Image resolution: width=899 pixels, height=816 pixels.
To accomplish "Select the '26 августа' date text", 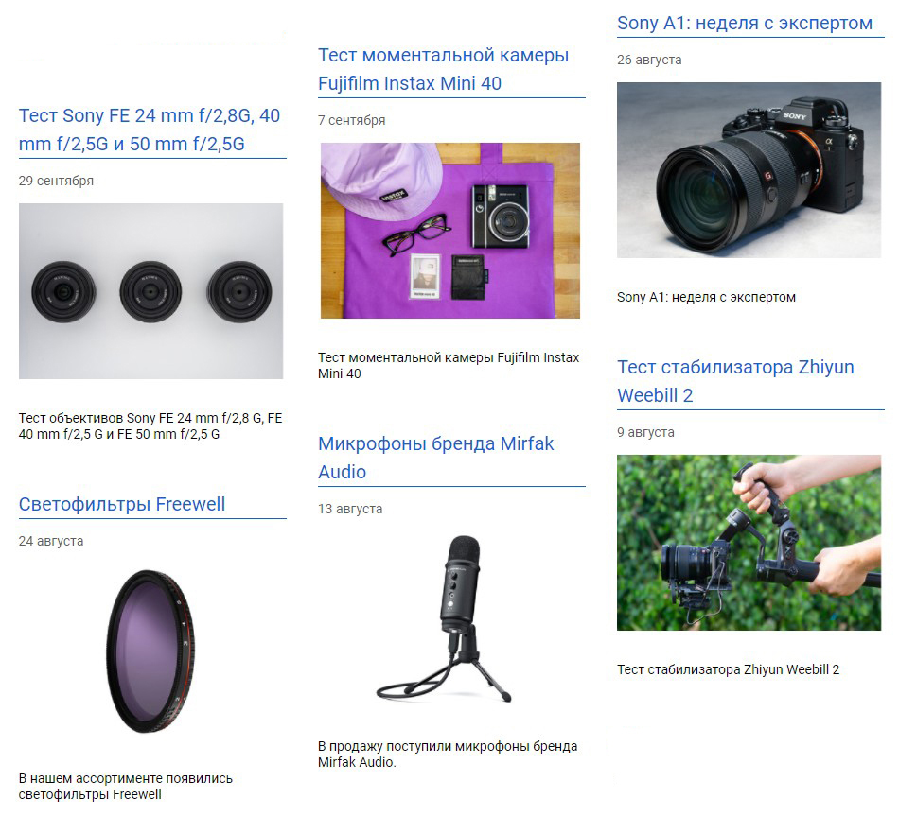I will pos(649,60).
